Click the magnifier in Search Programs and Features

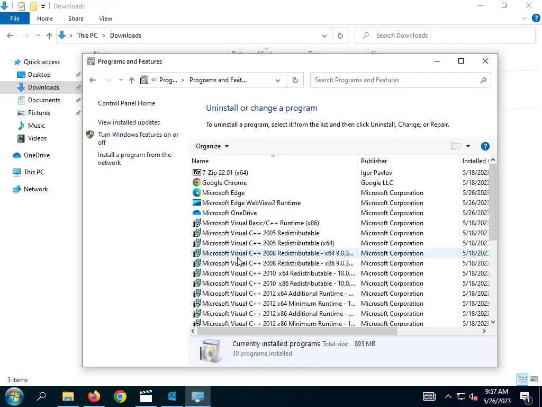(x=483, y=80)
